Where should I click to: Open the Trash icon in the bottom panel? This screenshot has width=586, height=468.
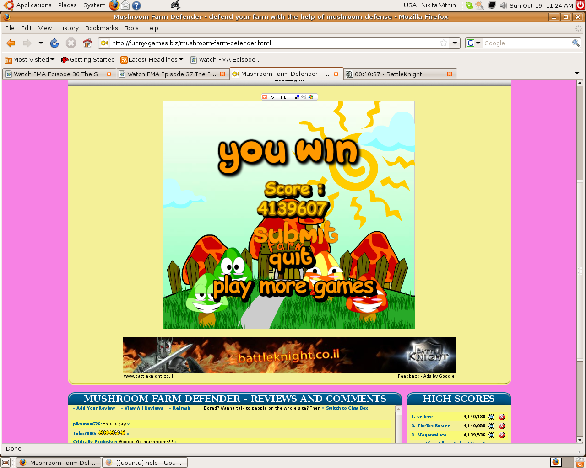[x=580, y=462]
